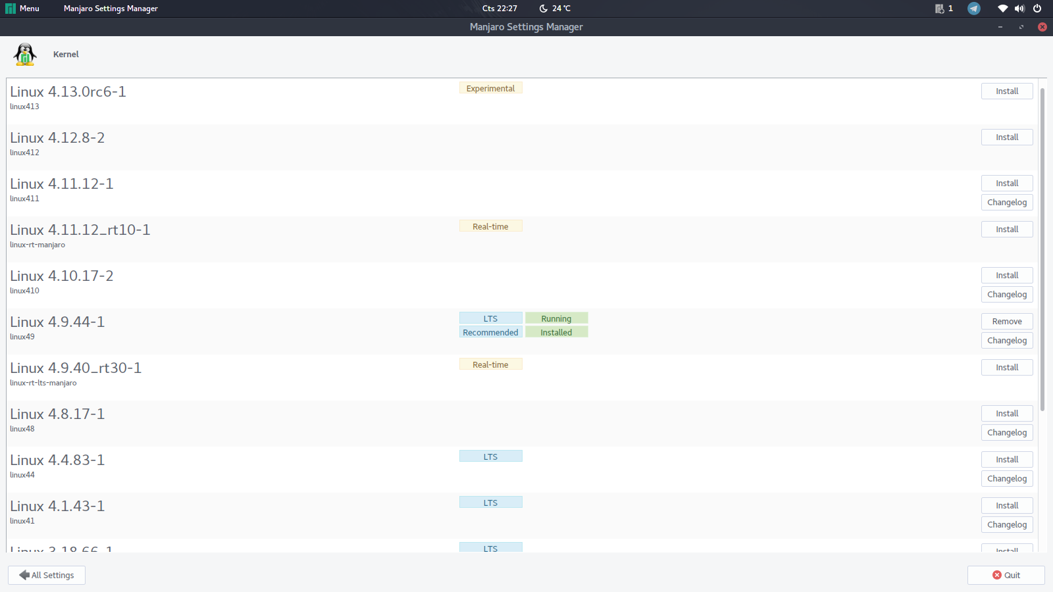
Task: Go back to All Settings
Action: pos(47,576)
